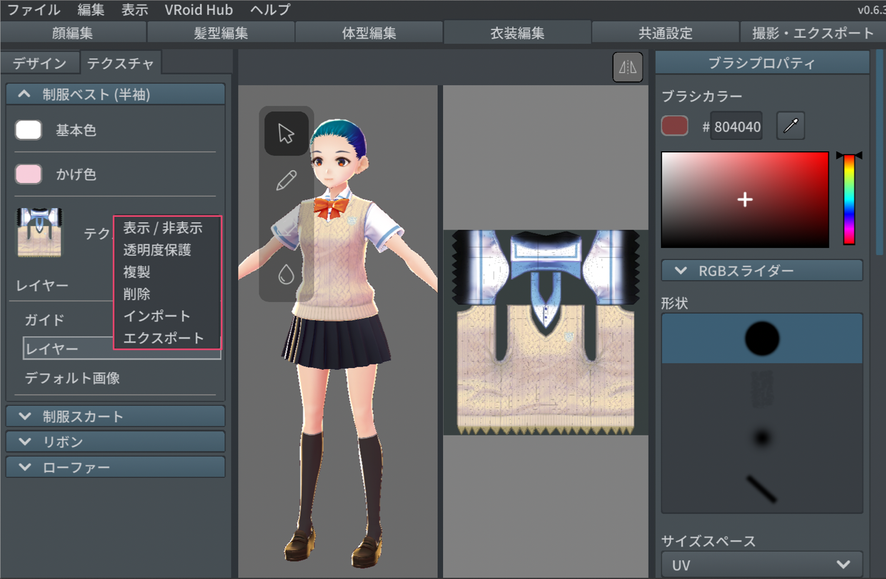Click the ブラシプロパティ panel header

[762, 63]
